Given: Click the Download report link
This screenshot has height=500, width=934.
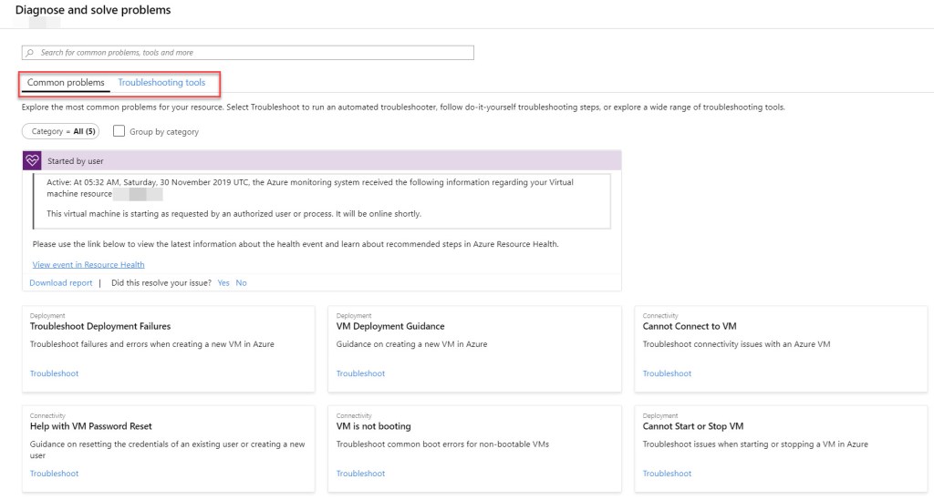Looking at the screenshot, I should point(61,283).
